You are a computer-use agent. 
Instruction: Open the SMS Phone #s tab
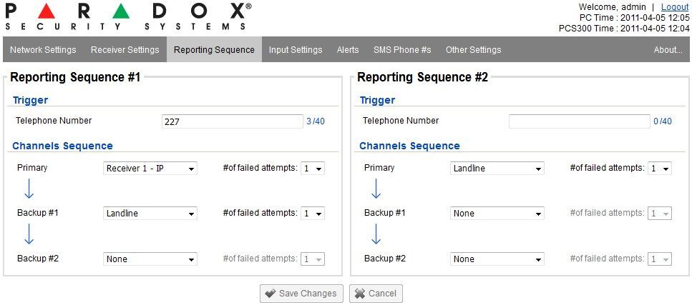402,50
